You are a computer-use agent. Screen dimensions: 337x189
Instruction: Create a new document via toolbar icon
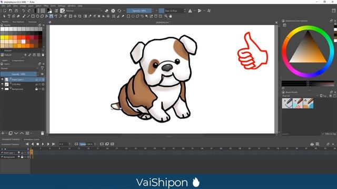[5, 10]
